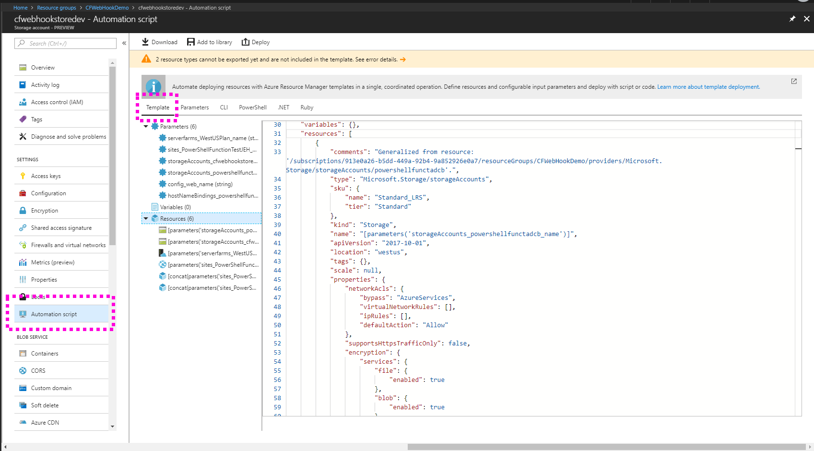Click Firewalls and virtual networks icon
Image resolution: width=814 pixels, height=451 pixels.
(x=23, y=245)
